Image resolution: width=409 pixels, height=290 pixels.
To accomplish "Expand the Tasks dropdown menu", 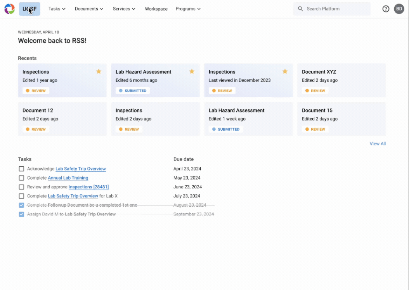I will click(x=57, y=9).
